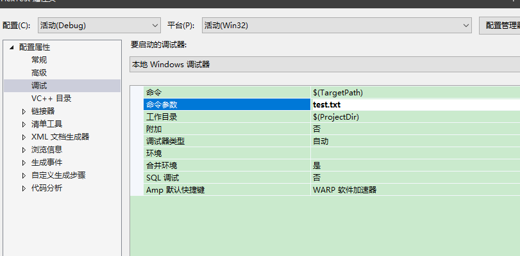Click the 命令参数 value field test.txt
Image resolution: width=520 pixels, height=256 pixels.
[x=414, y=105]
